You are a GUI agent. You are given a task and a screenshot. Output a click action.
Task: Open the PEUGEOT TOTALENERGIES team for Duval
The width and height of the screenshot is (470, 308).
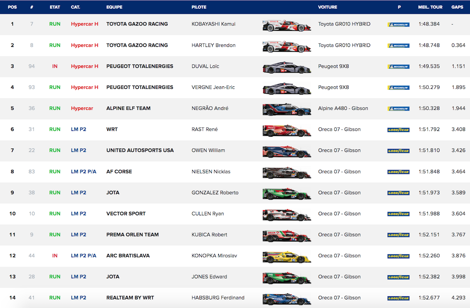(x=139, y=66)
